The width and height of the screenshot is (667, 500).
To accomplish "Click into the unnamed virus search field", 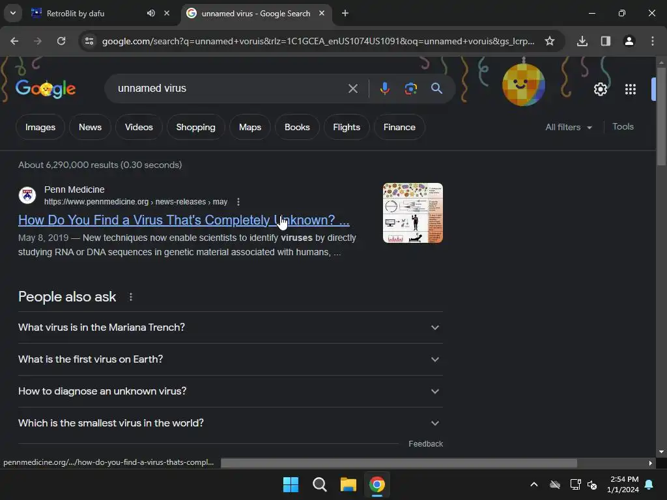I will coord(230,89).
